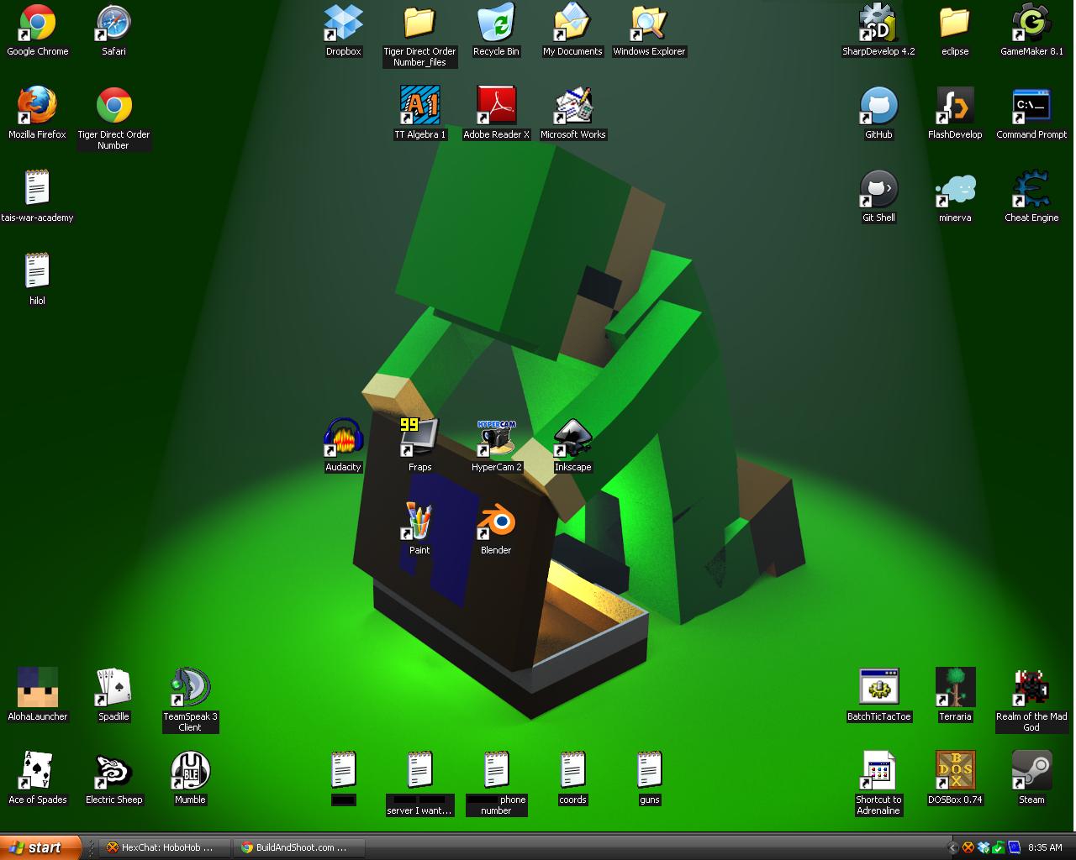Select the My Documents folder icon
The height and width of the screenshot is (860, 1076).
tap(572, 23)
